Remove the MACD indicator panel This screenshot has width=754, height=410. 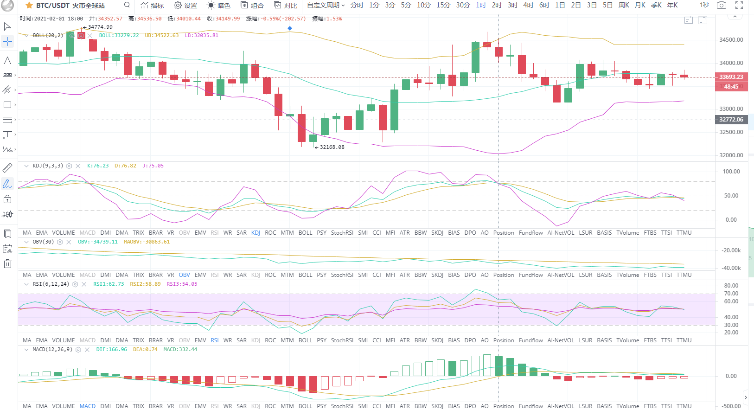[x=87, y=349]
